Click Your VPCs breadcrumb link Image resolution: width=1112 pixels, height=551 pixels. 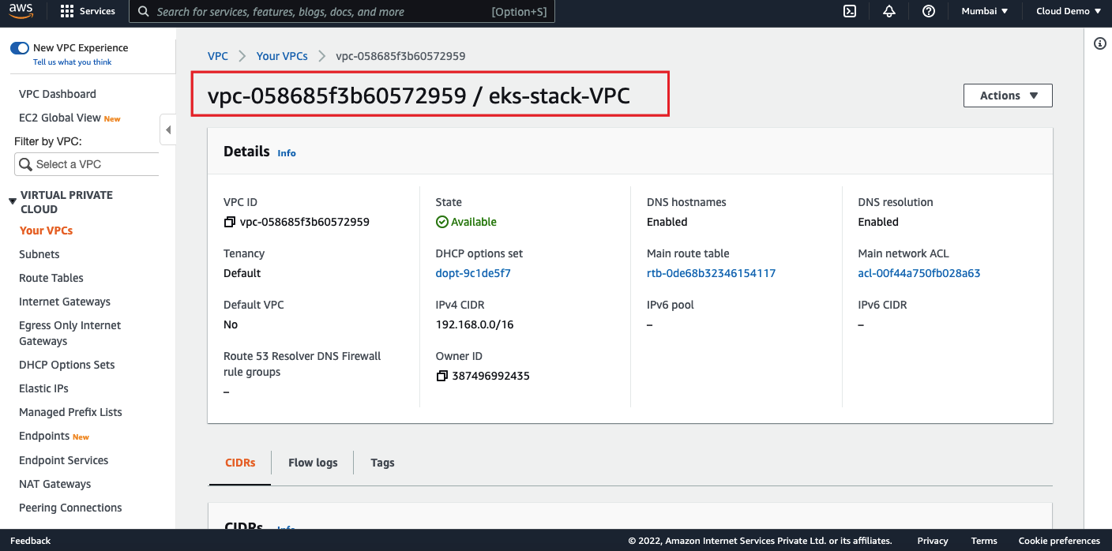(282, 56)
